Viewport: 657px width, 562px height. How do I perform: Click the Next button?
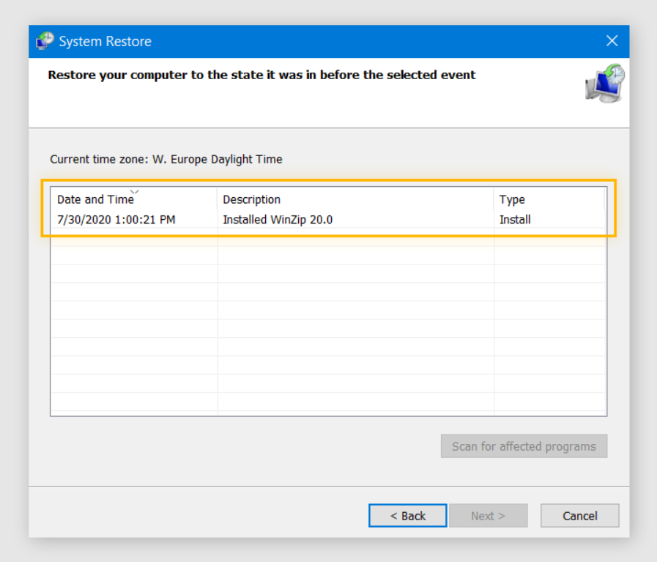[488, 516]
